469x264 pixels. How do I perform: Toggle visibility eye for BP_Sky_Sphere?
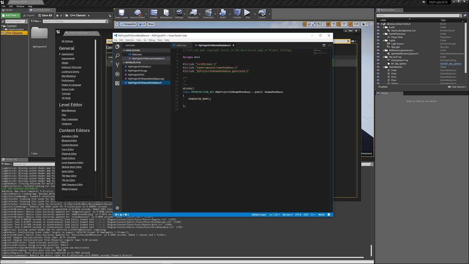tap(378, 63)
